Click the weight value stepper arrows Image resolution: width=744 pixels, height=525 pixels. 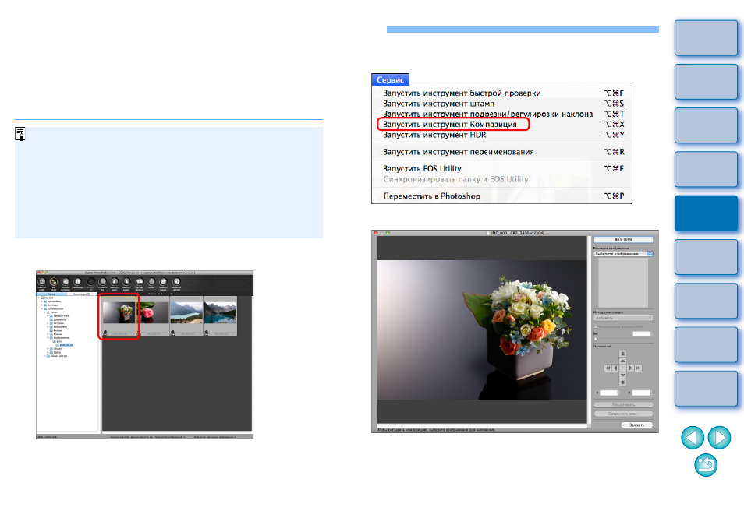pyautogui.click(x=651, y=334)
